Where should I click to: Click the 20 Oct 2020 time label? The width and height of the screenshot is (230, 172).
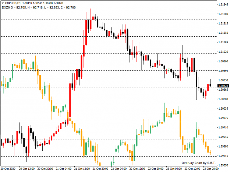(x=8, y=169)
